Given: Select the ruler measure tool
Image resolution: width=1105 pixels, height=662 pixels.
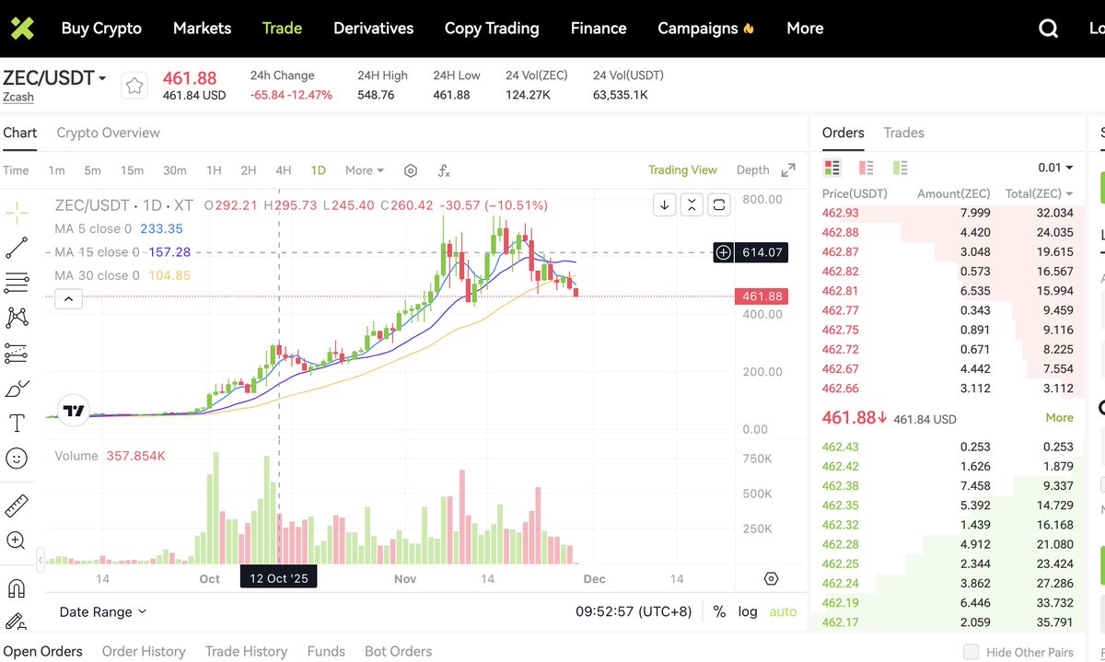Looking at the screenshot, I should pos(17,505).
